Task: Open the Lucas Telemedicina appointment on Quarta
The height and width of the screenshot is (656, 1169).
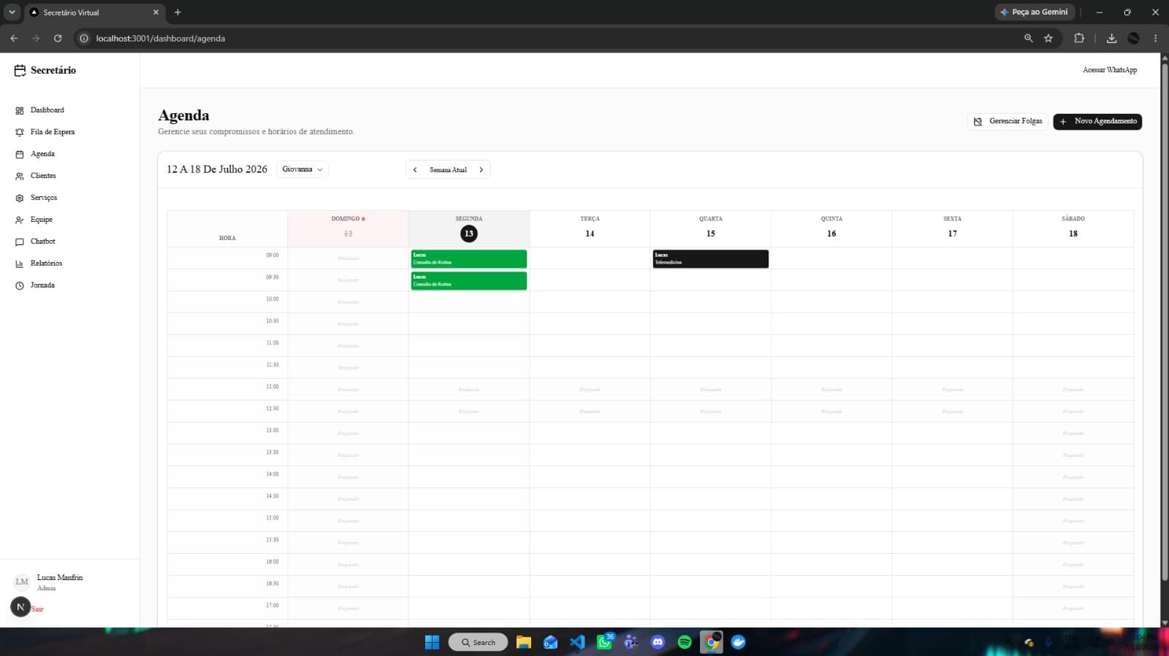Action: click(711, 259)
